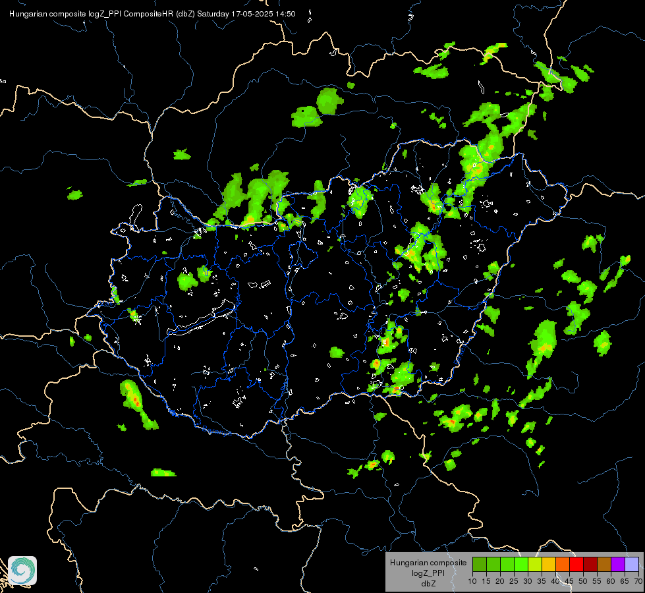Image resolution: width=645 pixels, height=593 pixels.
Task: Select the 35-40 dBZ yellow swatch
Action: tap(548, 564)
